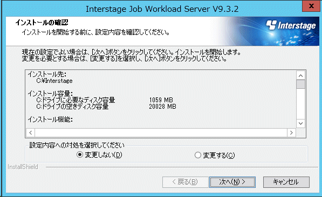Click the インストール機能 heading in the list
This screenshot has height=197, width=322.
(x=50, y=119)
